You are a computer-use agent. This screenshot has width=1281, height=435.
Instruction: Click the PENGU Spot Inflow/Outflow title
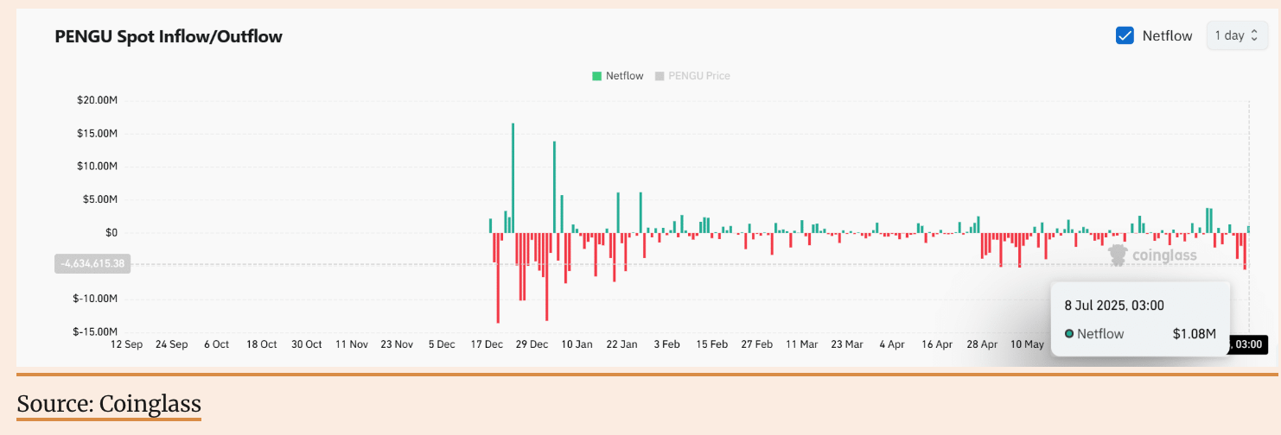point(169,36)
